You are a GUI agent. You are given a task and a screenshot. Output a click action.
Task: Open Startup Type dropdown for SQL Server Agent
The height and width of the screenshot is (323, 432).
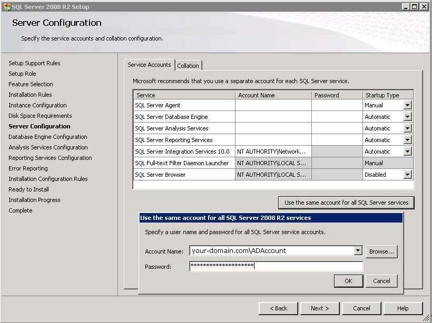[407, 105]
